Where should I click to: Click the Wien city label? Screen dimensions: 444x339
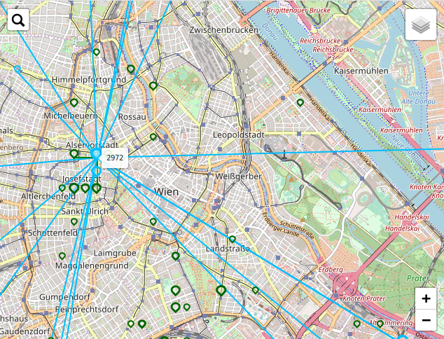167,192
